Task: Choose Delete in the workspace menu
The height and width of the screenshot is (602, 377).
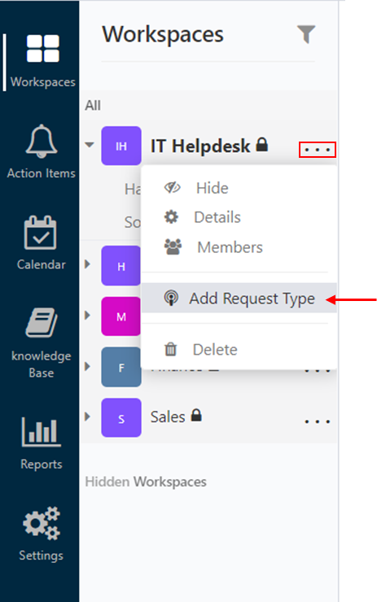Action: (x=215, y=350)
